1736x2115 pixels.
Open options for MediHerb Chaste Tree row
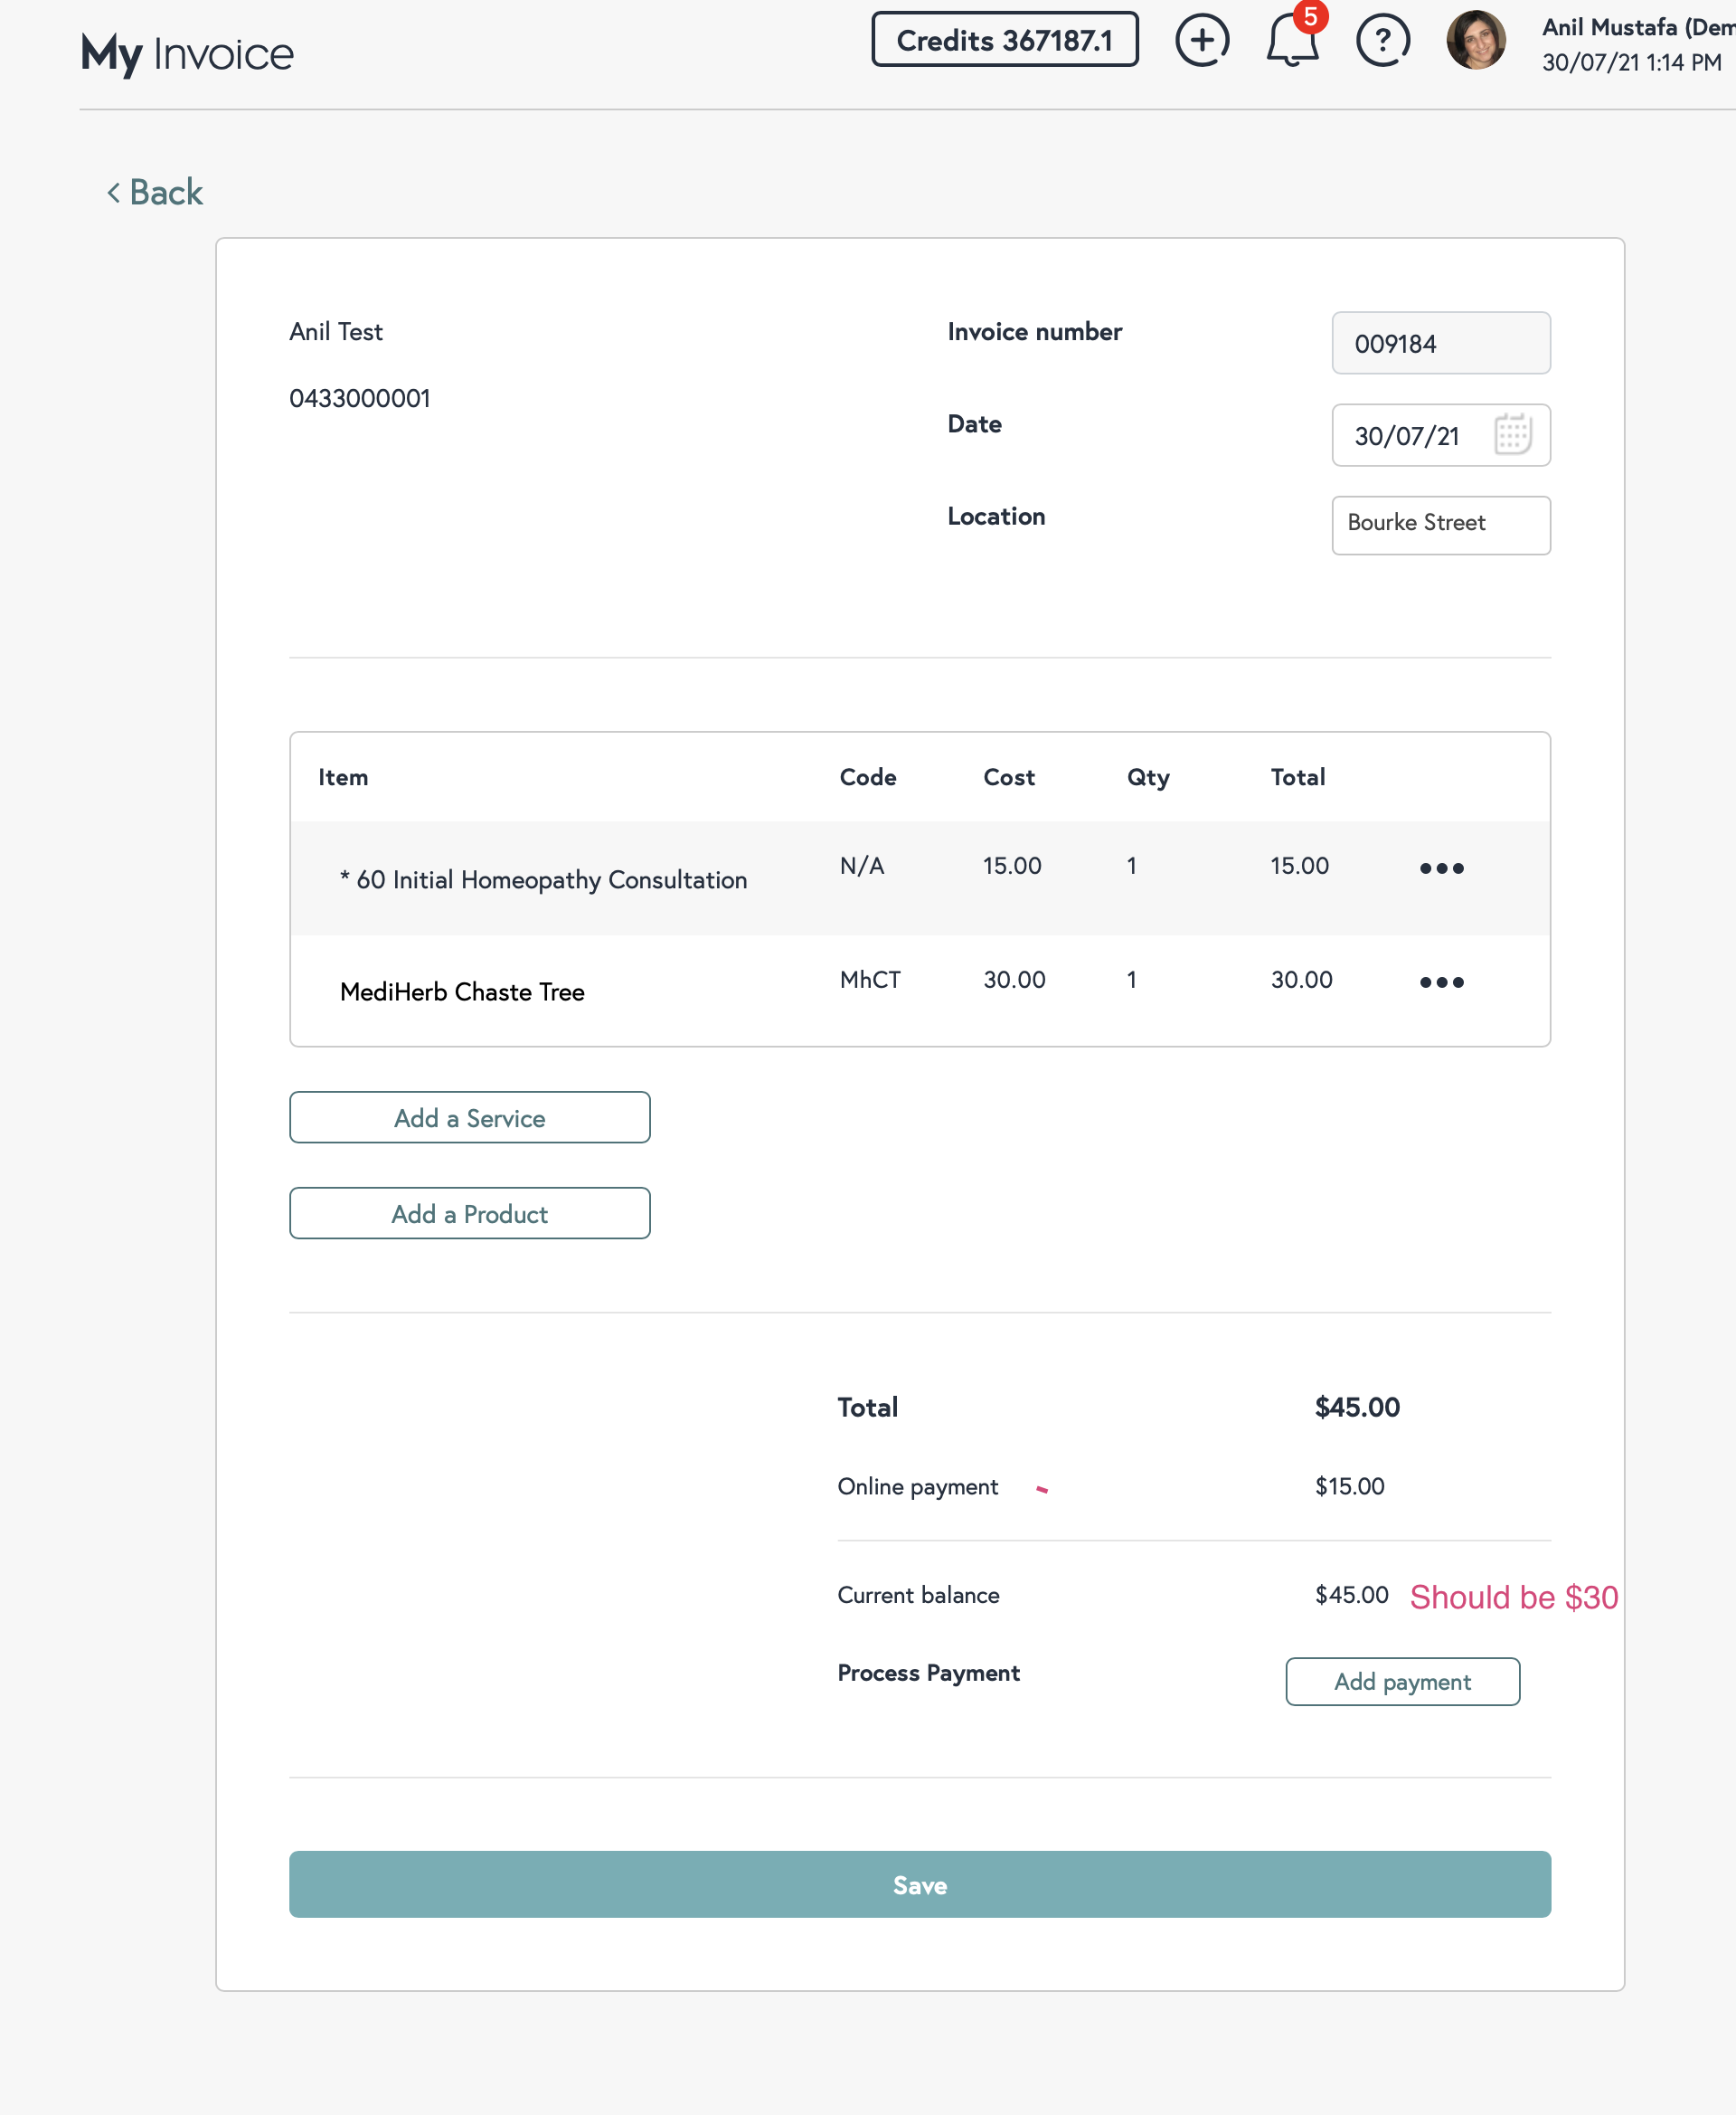click(x=1441, y=982)
